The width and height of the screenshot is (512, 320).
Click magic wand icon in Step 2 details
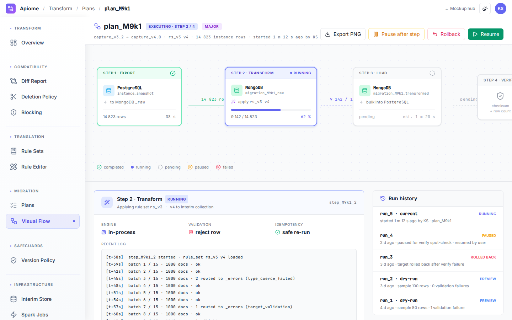pos(107,203)
